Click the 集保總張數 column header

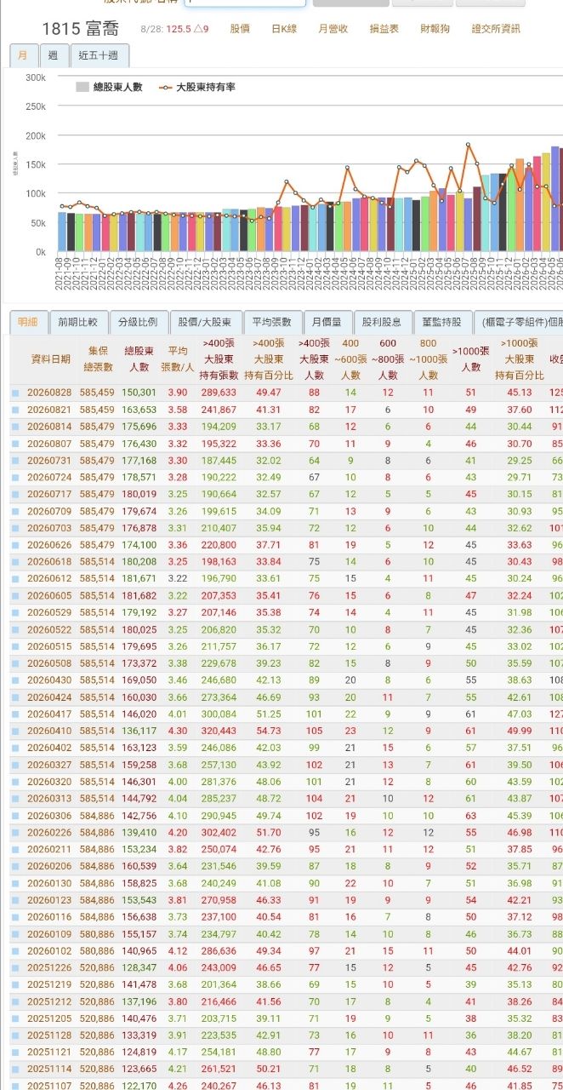98,359
